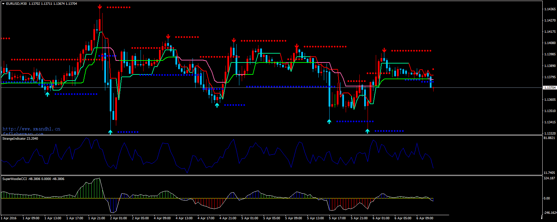Image resolution: width=557 pixels, height=222 pixels.
Task: Click the StrangeIndicator 23.2040 label
Action: click(x=20, y=139)
